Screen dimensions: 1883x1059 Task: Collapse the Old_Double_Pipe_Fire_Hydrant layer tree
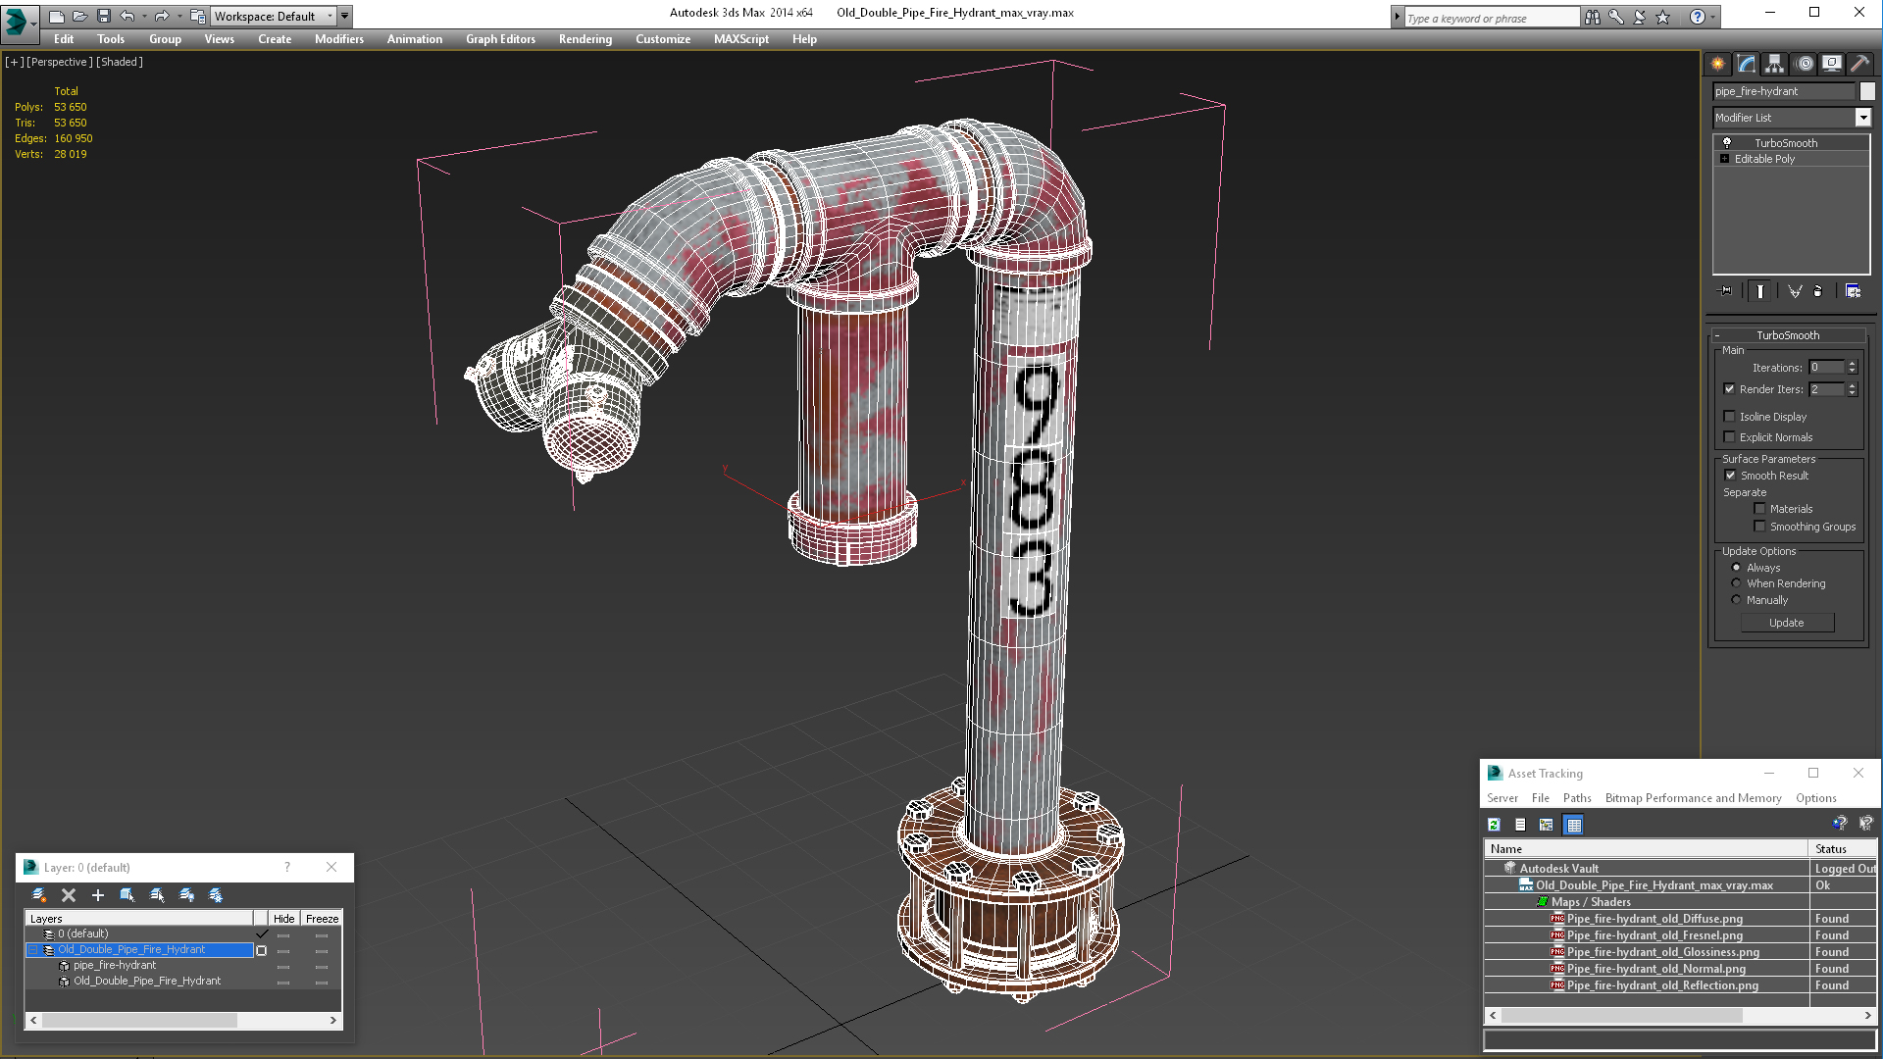[32, 950]
